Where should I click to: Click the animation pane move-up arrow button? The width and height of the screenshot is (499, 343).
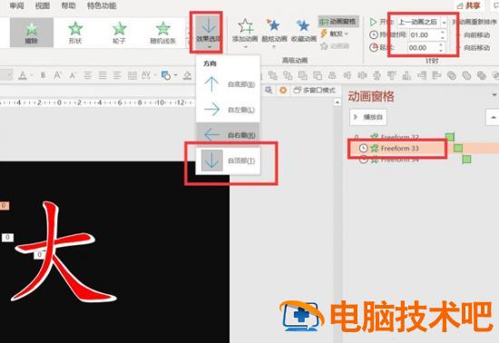[x=493, y=117]
